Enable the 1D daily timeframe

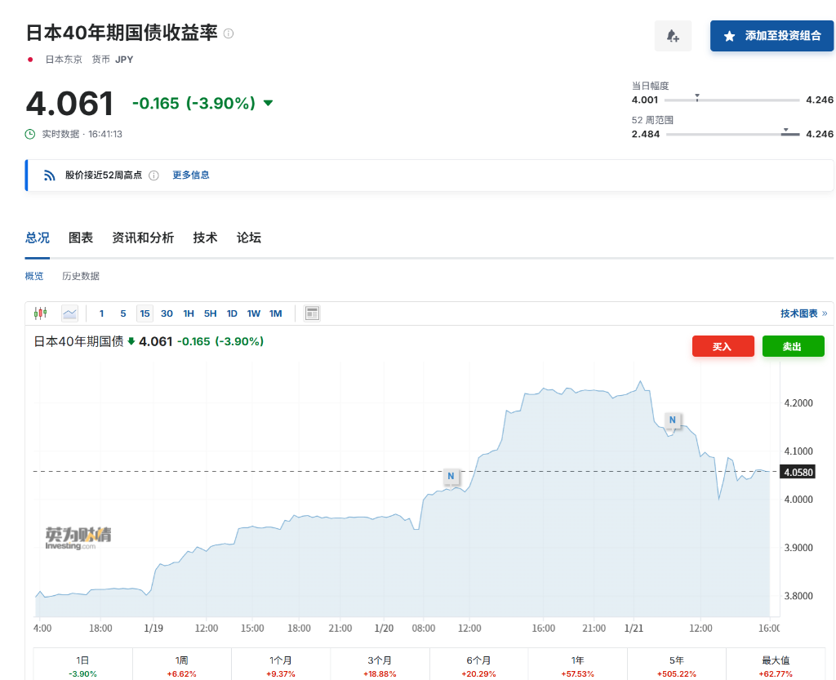231,313
